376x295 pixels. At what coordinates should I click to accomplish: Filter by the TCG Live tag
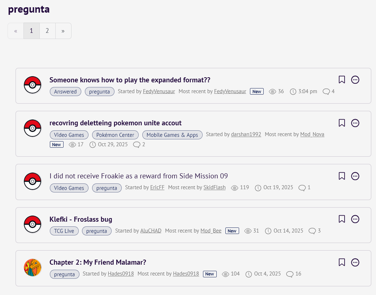pyautogui.click(x=64, y=231)
